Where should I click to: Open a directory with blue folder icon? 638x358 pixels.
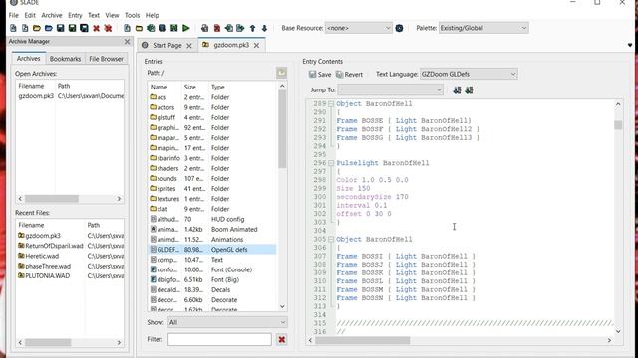[49, 28]
